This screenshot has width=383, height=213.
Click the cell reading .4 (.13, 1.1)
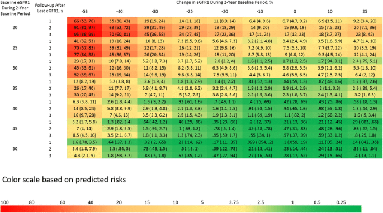365,156
